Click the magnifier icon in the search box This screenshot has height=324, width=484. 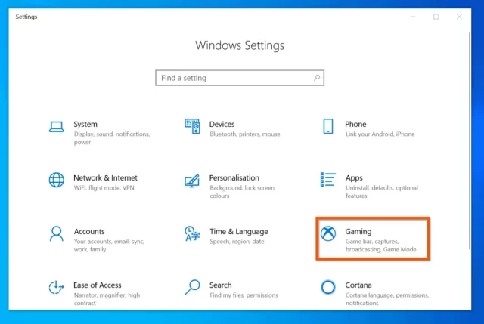(x=317, y=78)
